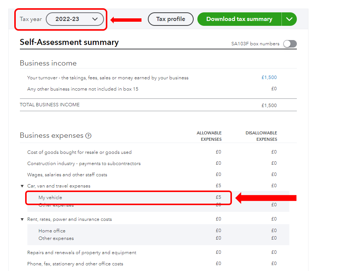Open the Tax profile page
The width and height of the screenshot is (340, 271).
[x=170, y=19]
